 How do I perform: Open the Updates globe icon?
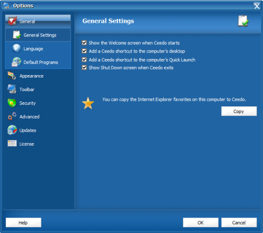click(12, 130)
